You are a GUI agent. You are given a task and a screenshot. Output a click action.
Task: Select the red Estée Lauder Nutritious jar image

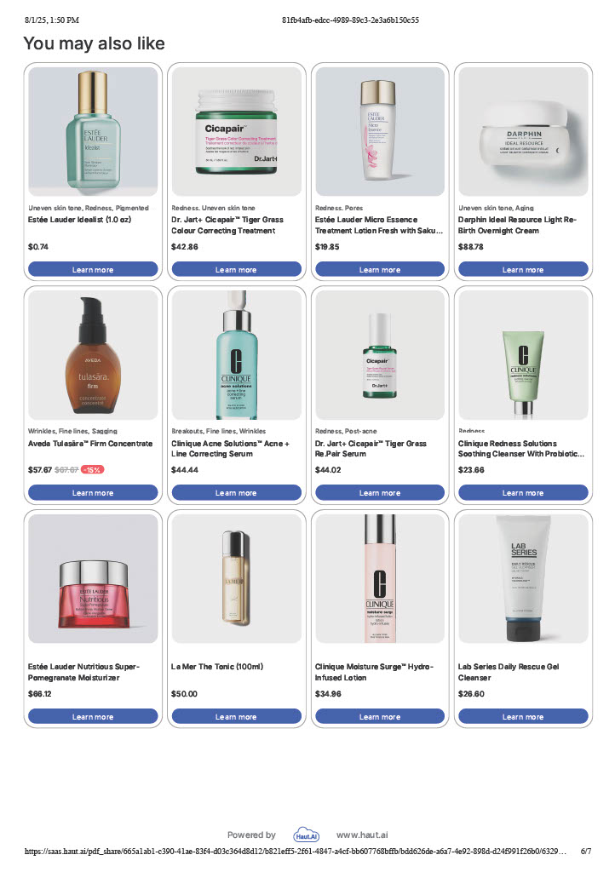93,578
